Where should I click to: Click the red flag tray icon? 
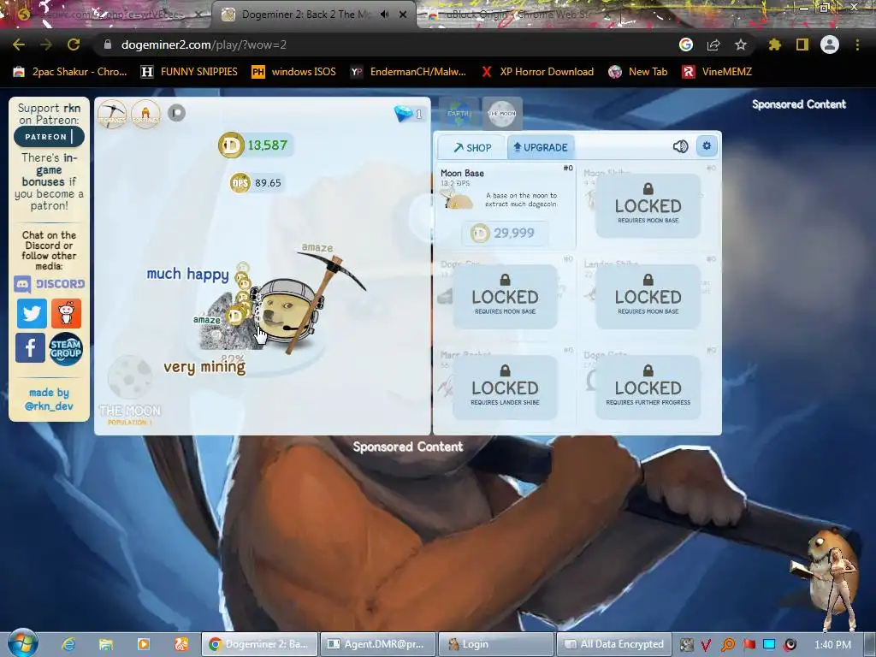point(749,645)
